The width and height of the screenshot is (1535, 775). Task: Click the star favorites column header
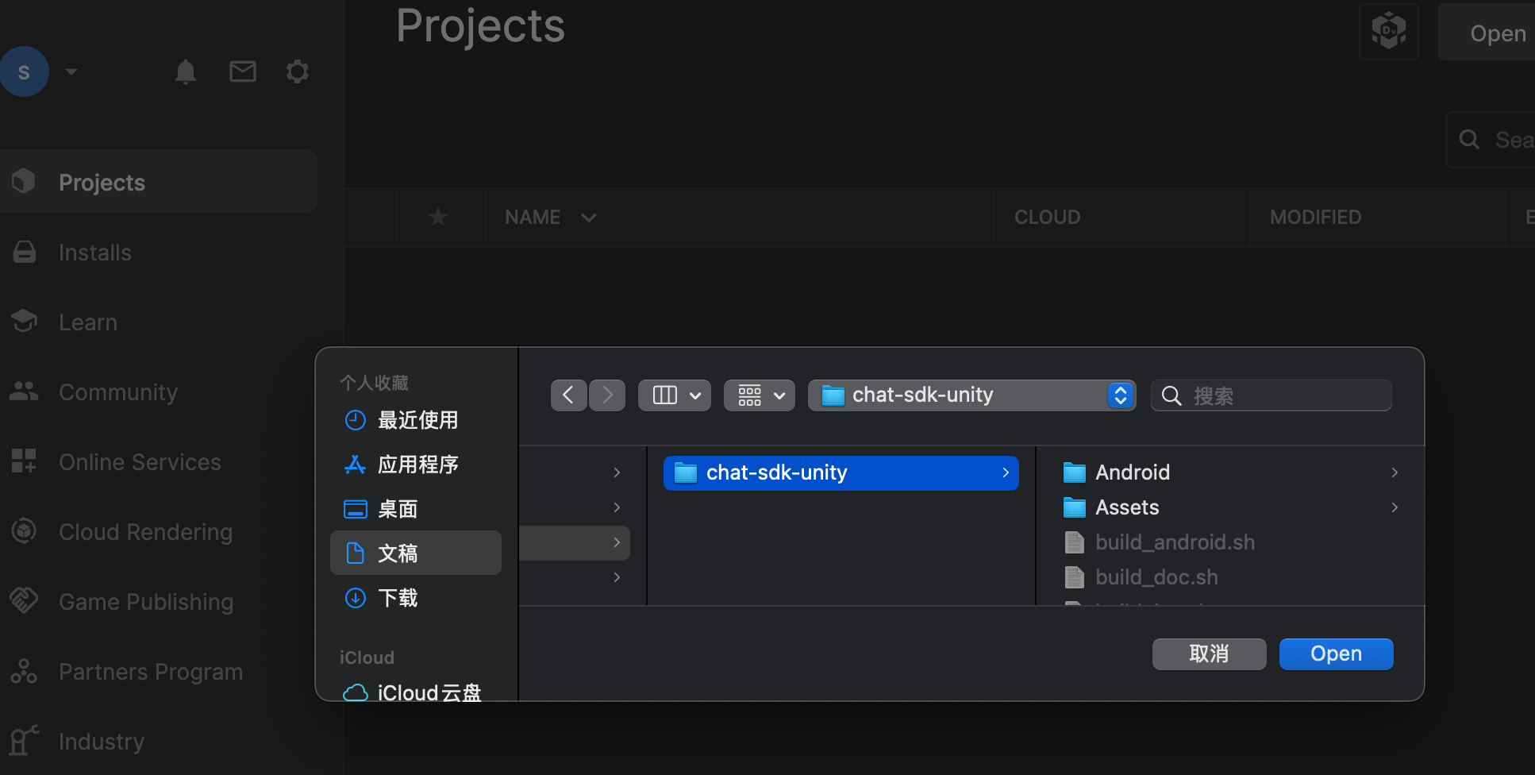438,217
